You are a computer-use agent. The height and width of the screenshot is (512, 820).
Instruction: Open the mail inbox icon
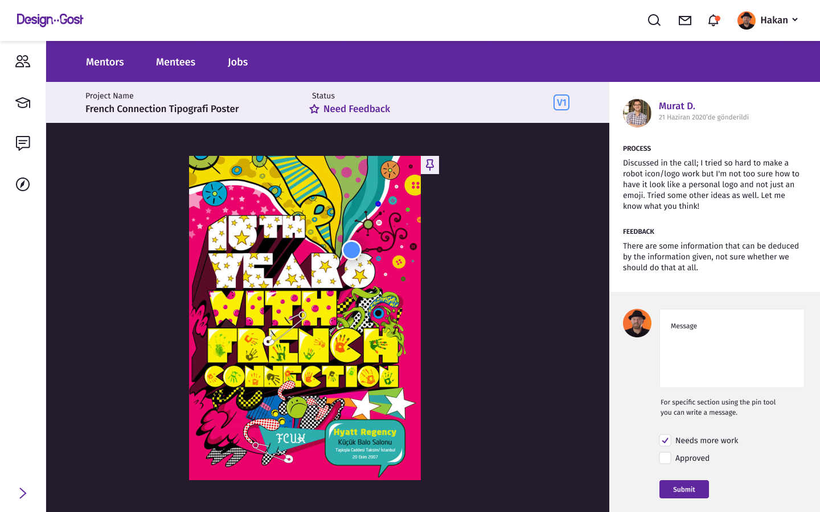click(685, 20)
